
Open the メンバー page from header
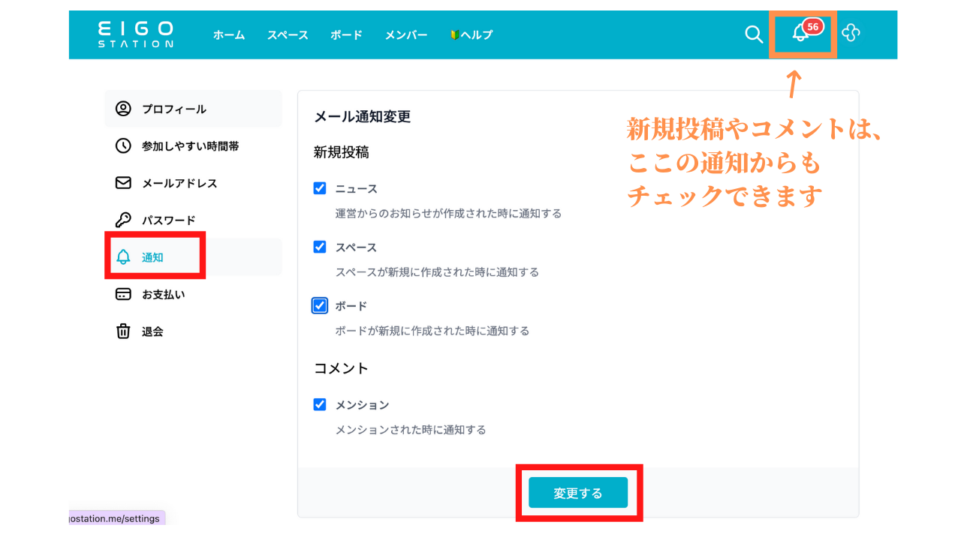point(406,35)
